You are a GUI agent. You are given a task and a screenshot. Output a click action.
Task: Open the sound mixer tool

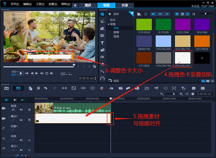111,88
